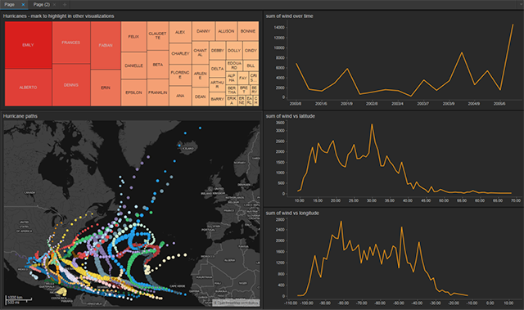Click the 14000 value on wind-over-time axis
Viewport: 524px width, 310px height.
(x=279, y=28)
